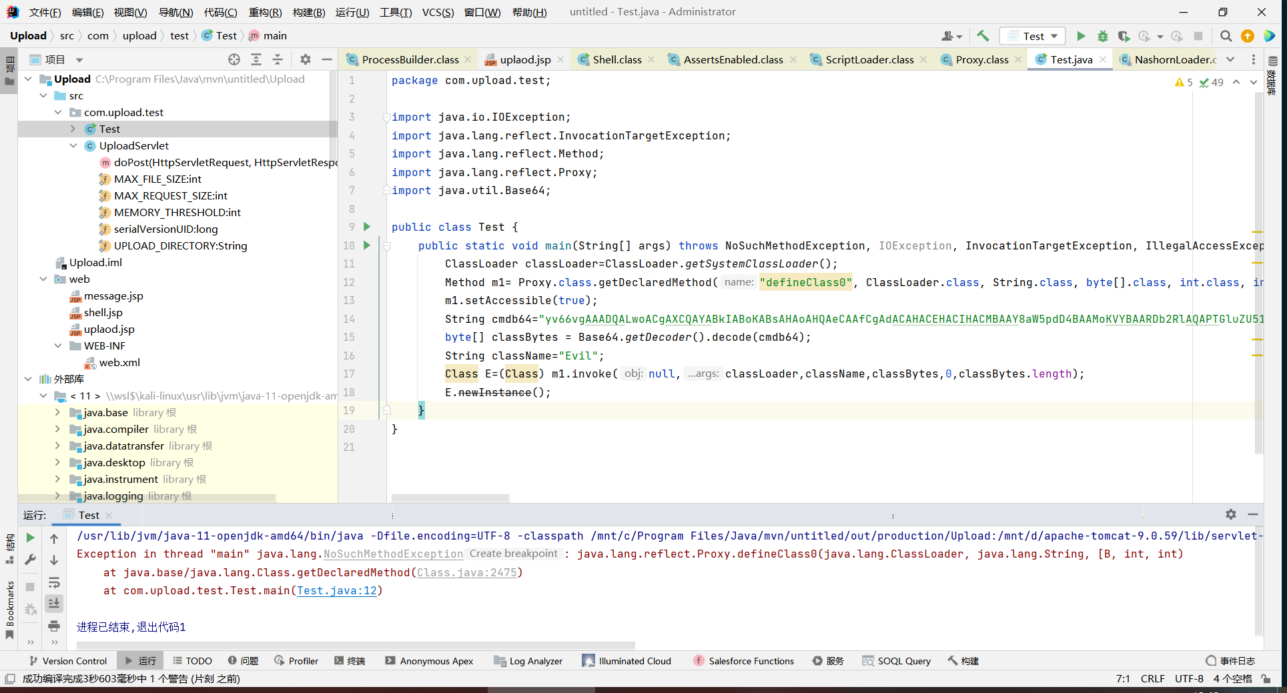The width and height of the screenshot is (1287, 693).
Task: Open Project panel settings gear
Action: pos(306,59)
